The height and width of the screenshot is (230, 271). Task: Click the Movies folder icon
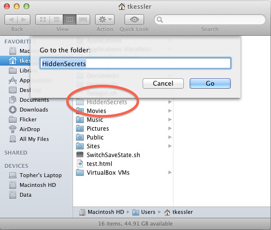[80, 111]
